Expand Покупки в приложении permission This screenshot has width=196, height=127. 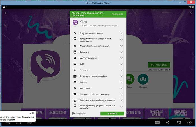tap(121, 33)
